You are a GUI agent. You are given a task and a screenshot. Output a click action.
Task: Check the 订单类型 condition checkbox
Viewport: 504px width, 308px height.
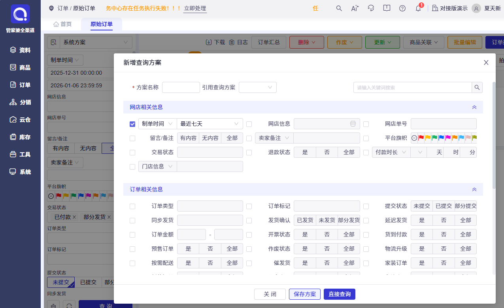tap(132, 206)
